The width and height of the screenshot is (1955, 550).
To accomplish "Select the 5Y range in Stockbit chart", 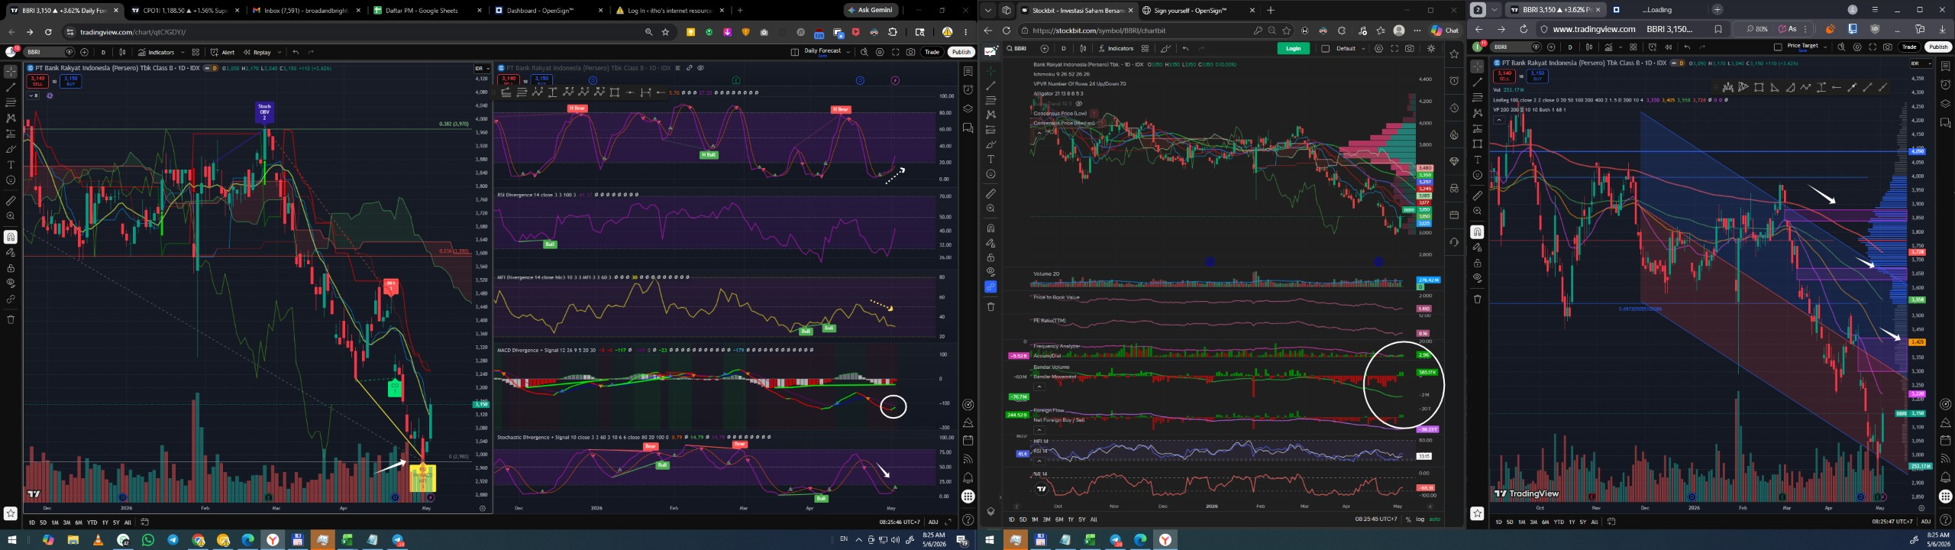I will (1081, 519).
